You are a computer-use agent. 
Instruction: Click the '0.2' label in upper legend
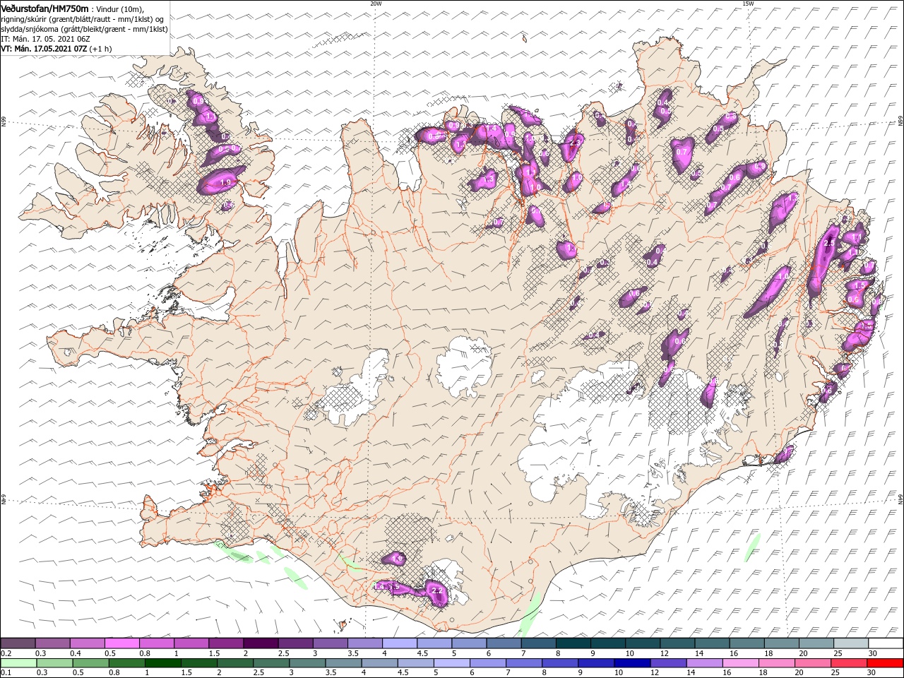coord(6,653)
